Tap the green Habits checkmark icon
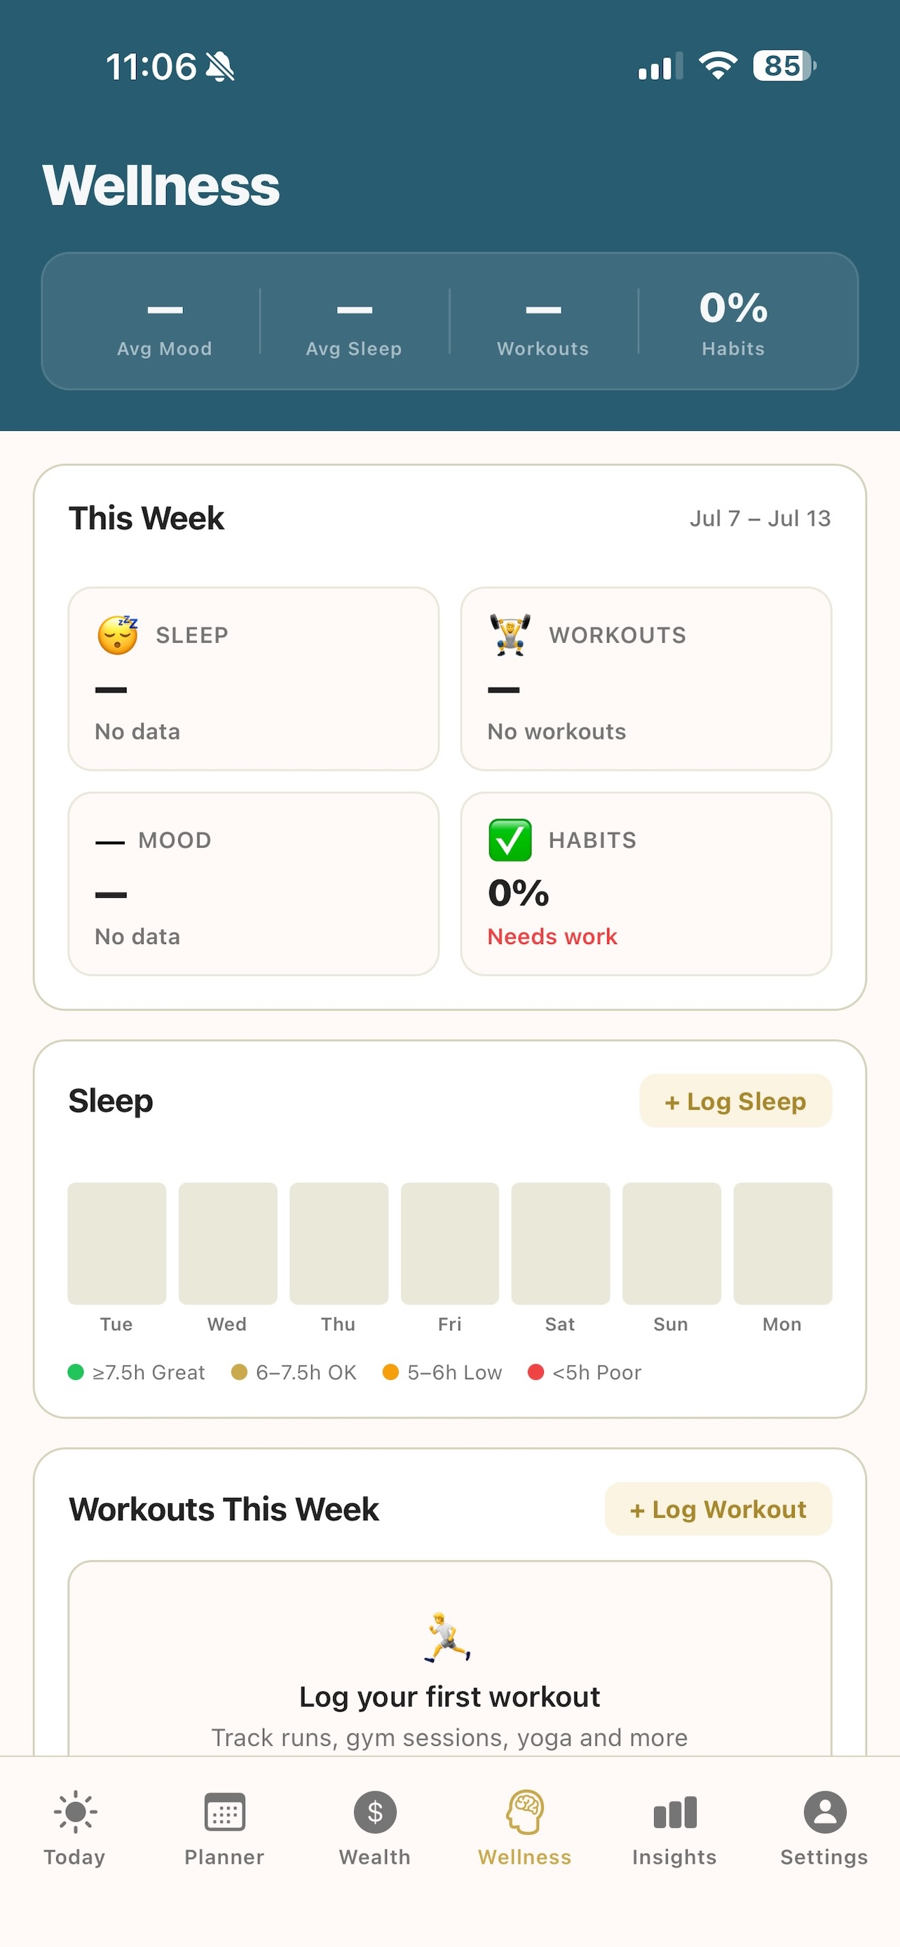The width and height of the screenshot is (900, 1947). 510,840
